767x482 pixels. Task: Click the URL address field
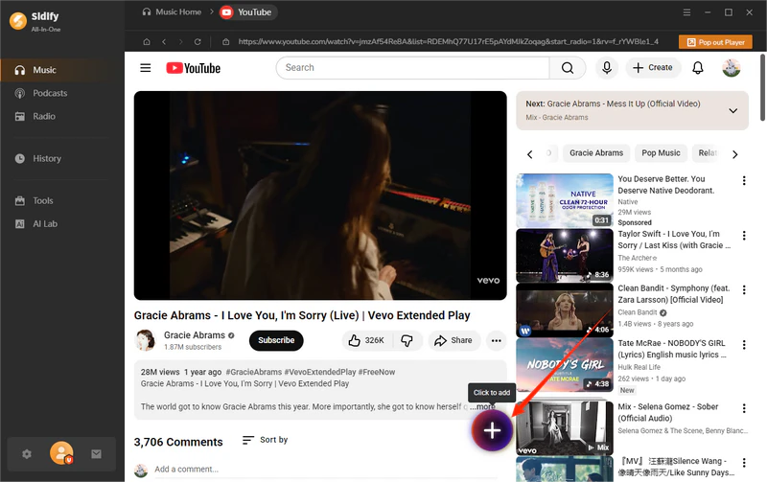coord(448,41)
